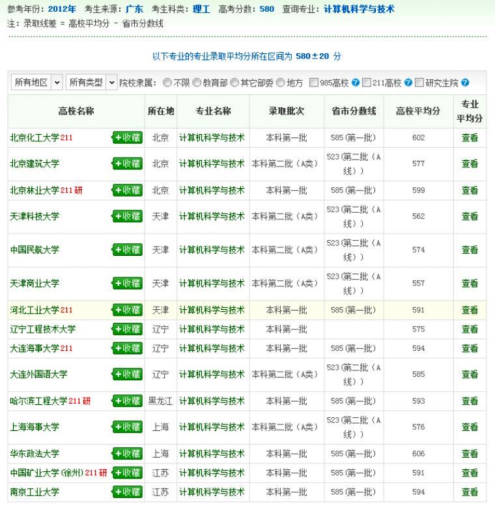Viewport: 495px width, 511px height.
Task: Add 天津商业大学 to favorites
Action: [127, 283]
